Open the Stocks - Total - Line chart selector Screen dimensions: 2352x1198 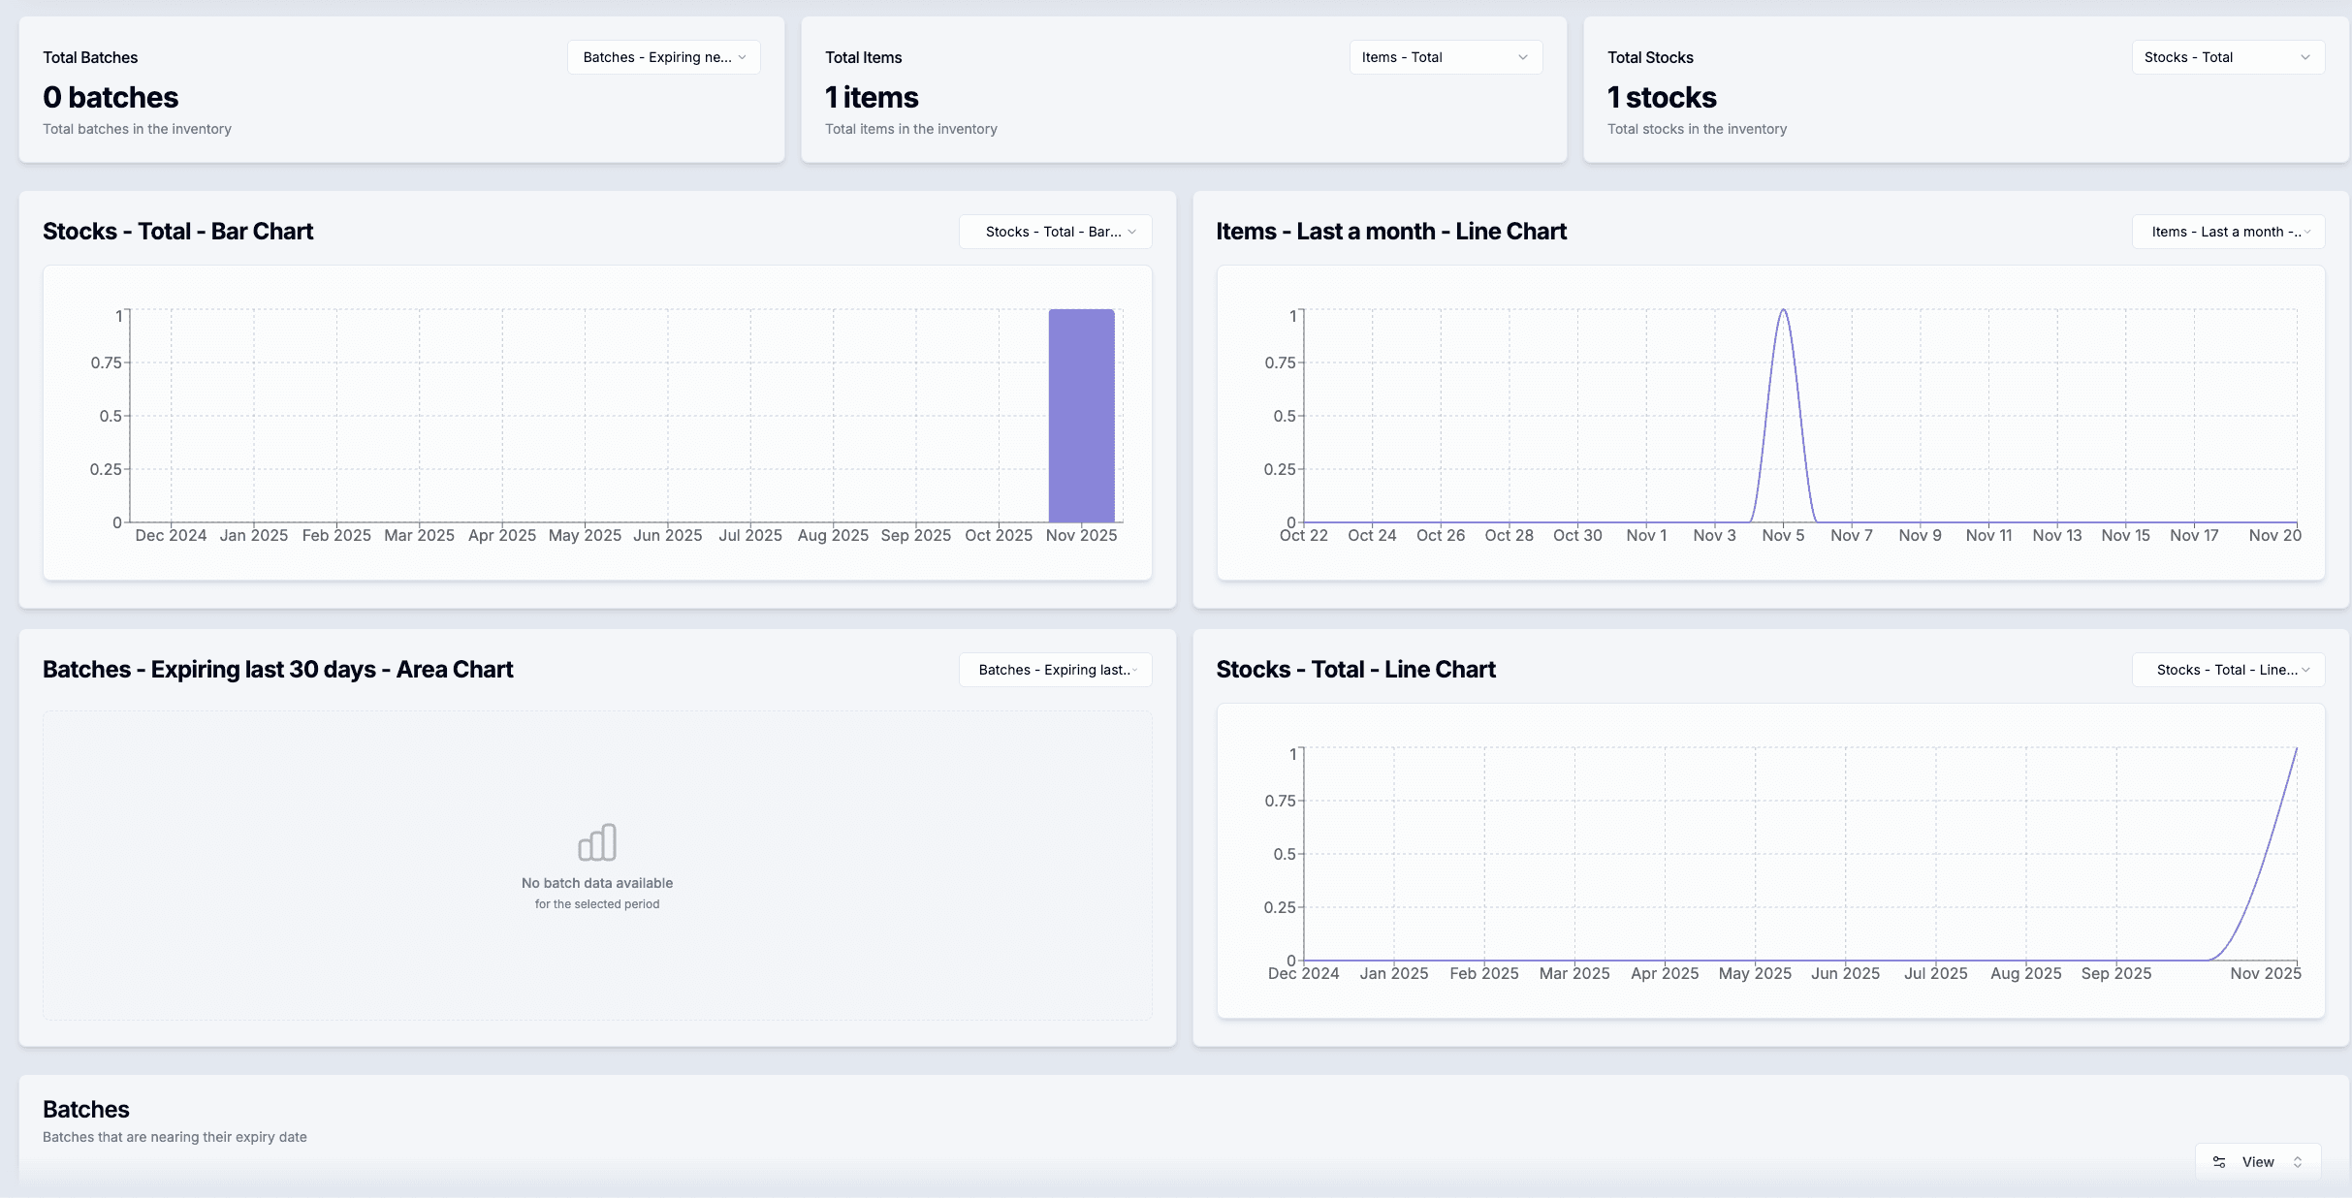[x=2228, y=670]
